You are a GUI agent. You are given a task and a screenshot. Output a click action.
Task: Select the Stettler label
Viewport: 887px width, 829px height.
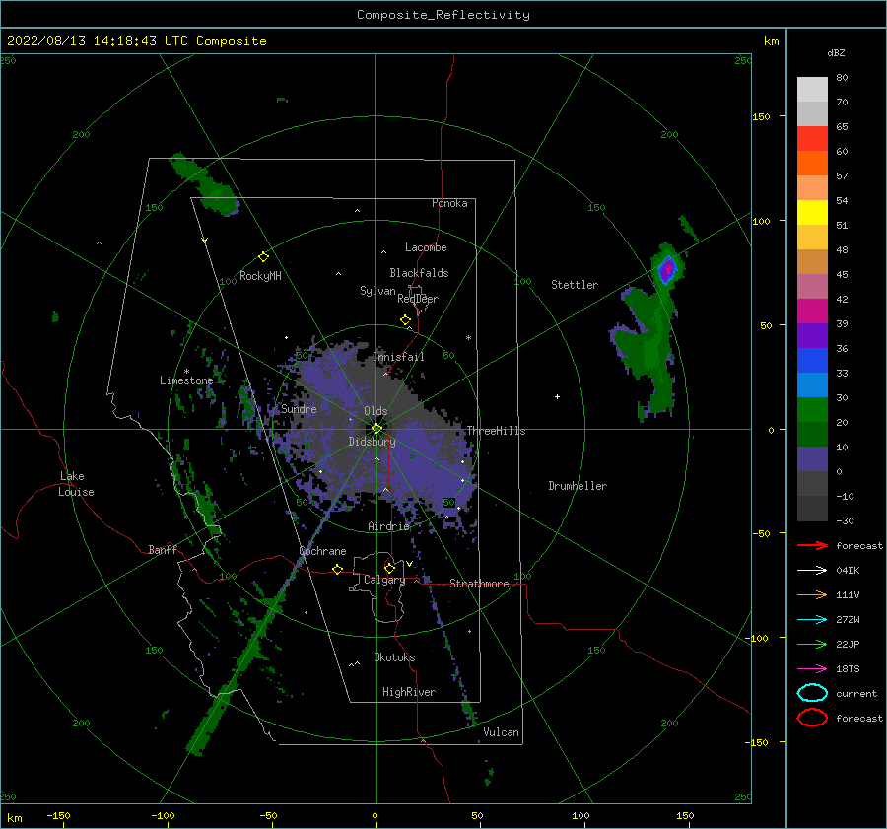(x=575, y=285)
